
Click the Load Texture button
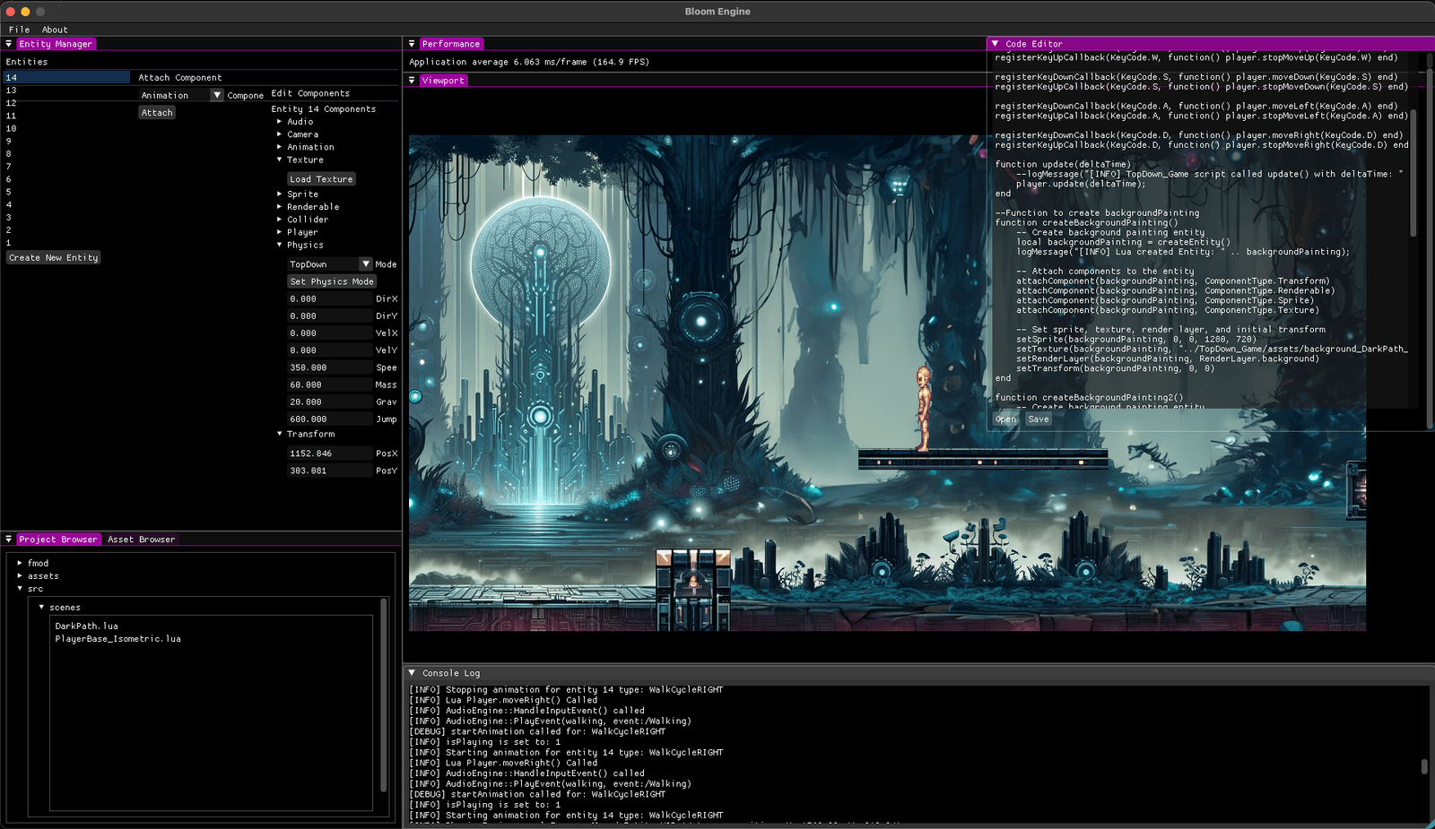pyautogui.click(x=322, y=179)
